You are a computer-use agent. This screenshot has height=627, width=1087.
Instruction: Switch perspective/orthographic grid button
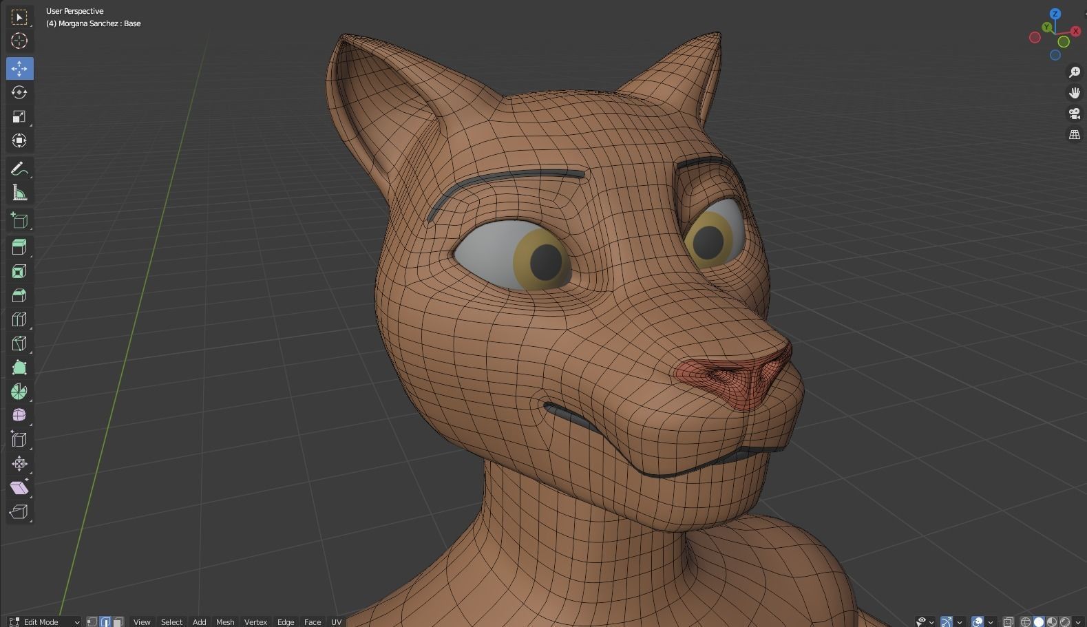[x=1074, y=134]
